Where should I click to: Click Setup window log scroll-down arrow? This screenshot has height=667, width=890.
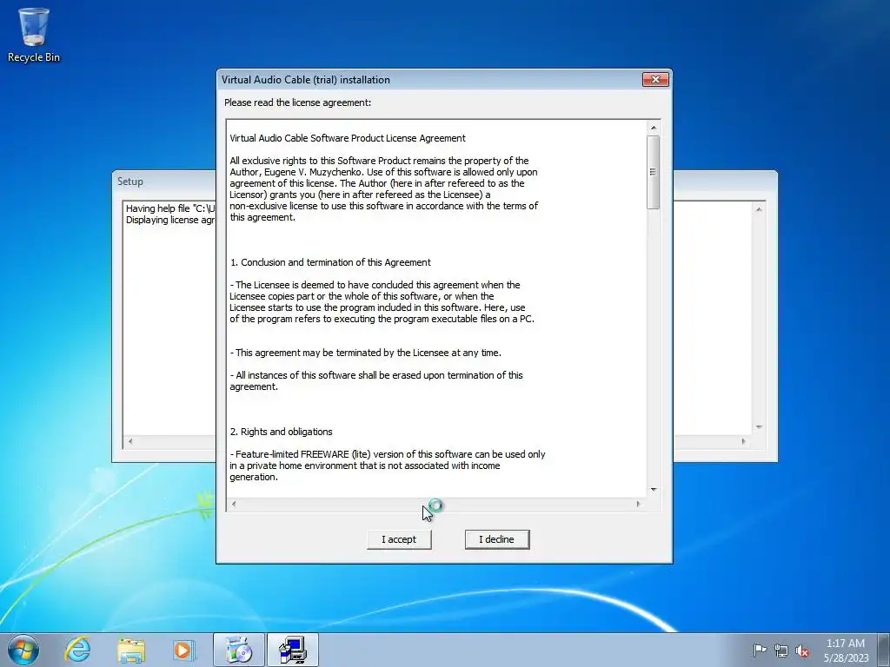coord(758,427)
